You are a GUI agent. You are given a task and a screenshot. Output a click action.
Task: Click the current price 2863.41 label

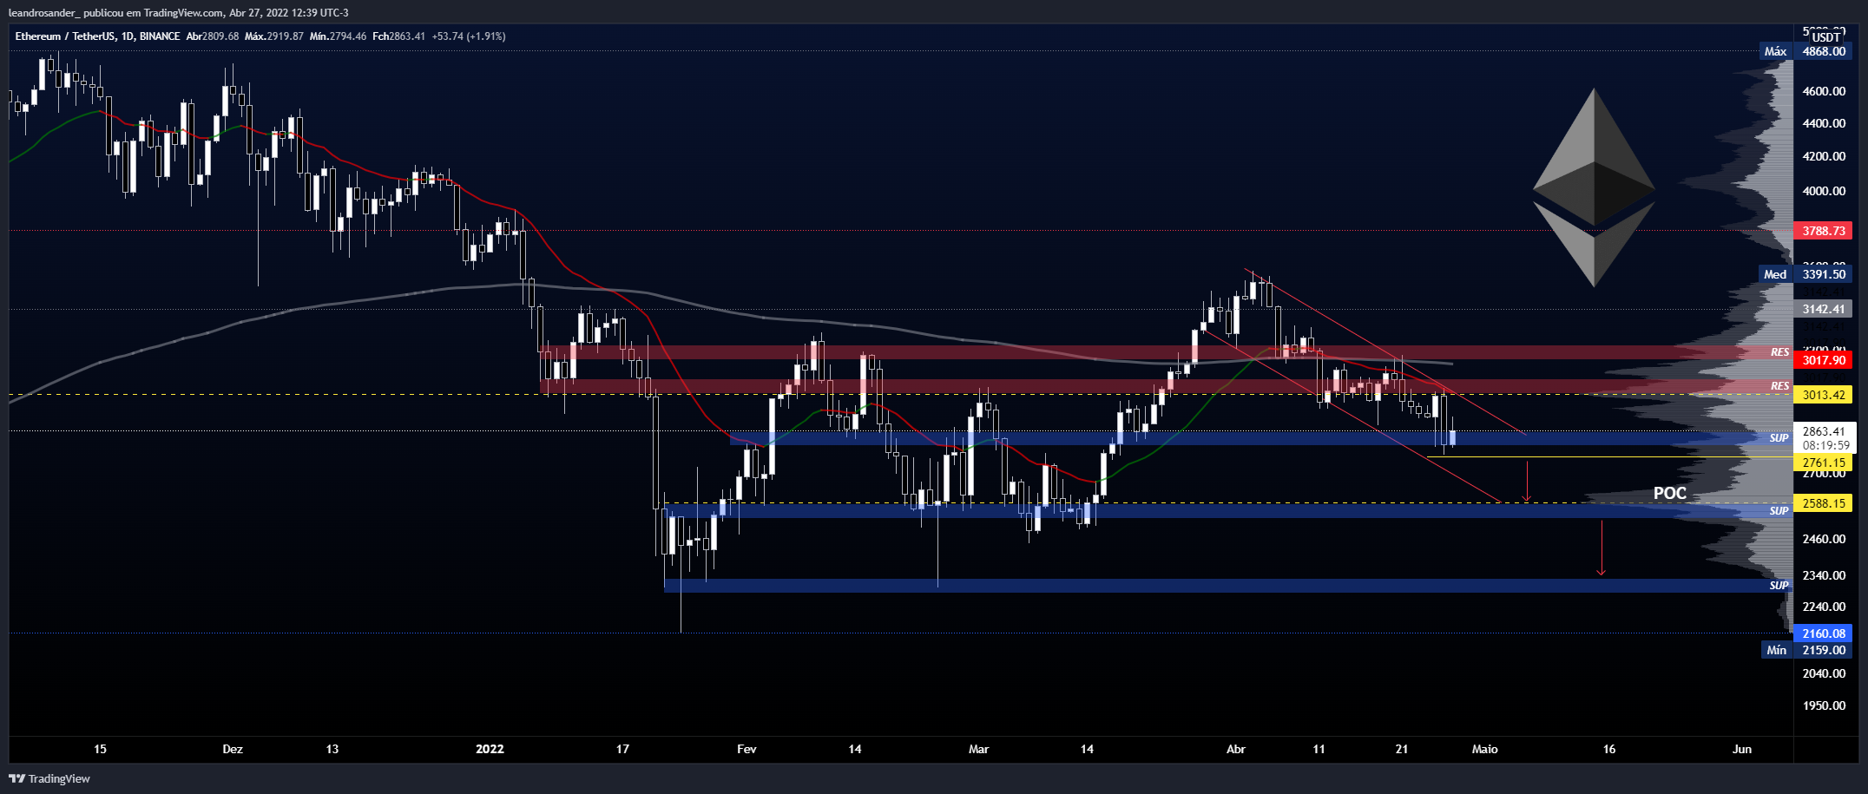[x=1825, y=431]
